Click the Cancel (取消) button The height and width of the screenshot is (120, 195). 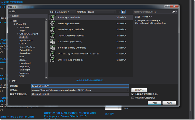tap(169, 103)
